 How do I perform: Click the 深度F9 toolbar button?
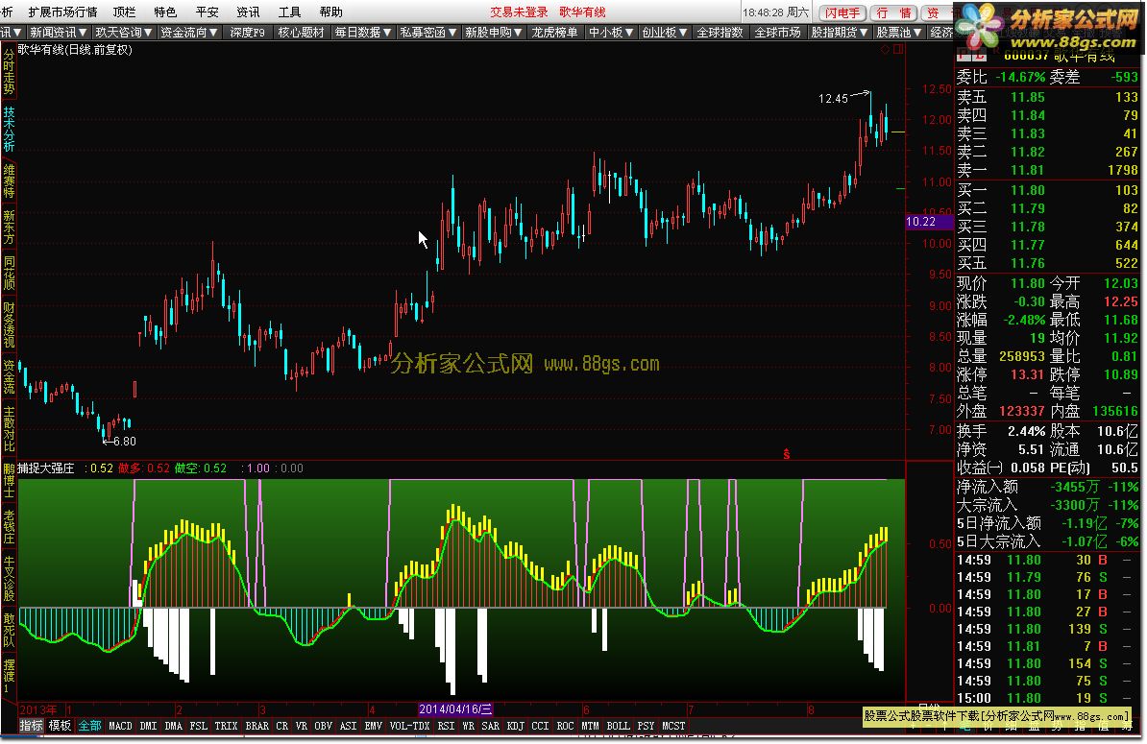247,32
